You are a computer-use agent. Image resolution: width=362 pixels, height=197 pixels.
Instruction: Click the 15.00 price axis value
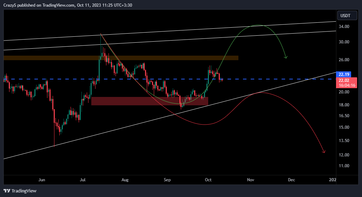[x=344, y=127]
